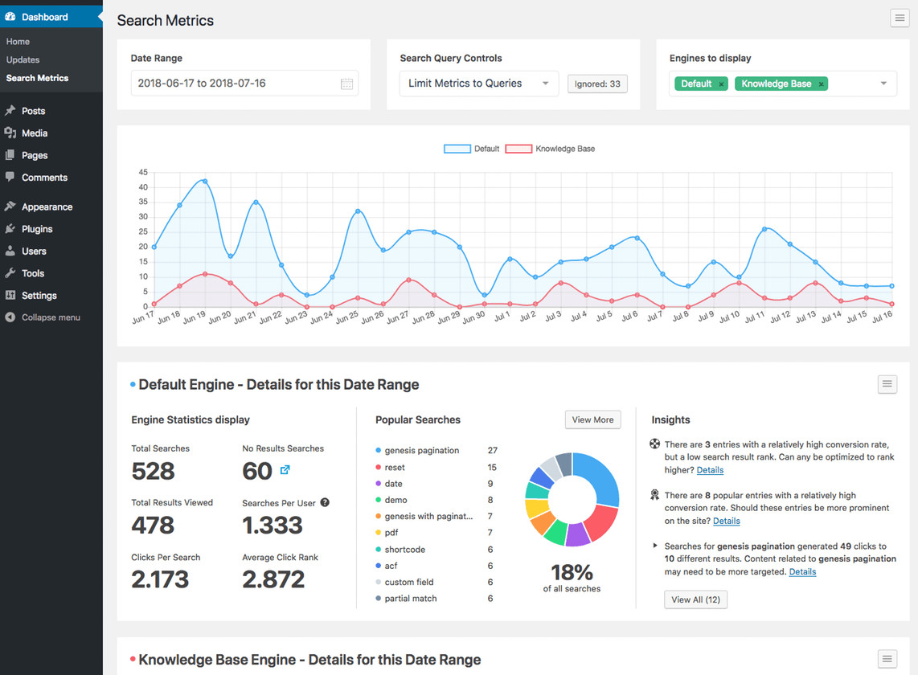The height and width of the screenshot is (675, 918).
Task: Open Details for popular entries insight
Action: point(727,521)
